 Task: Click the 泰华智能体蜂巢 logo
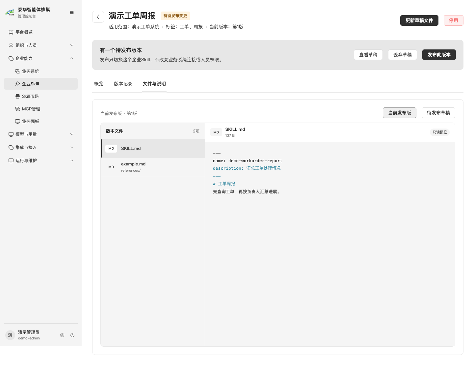pyautogui.click(x=10, y=13)
